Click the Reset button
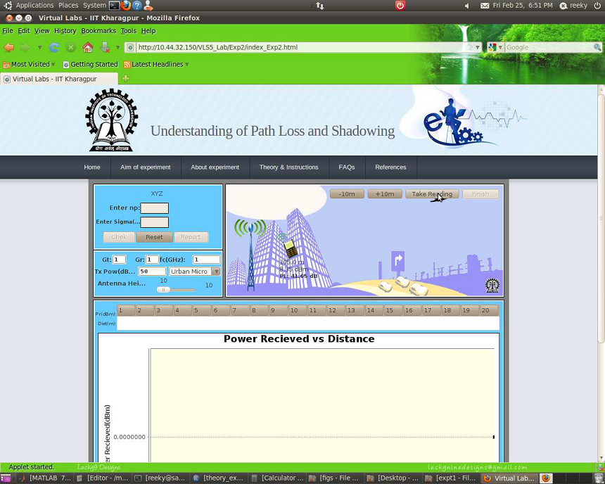 154,237
